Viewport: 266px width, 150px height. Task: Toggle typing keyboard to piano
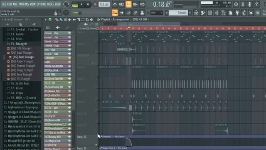point(115,13)
